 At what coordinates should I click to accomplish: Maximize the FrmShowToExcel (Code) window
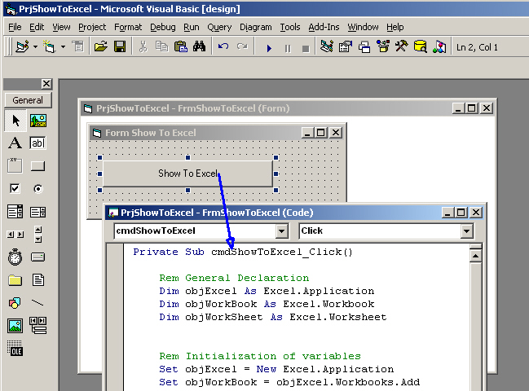(461, 213)
